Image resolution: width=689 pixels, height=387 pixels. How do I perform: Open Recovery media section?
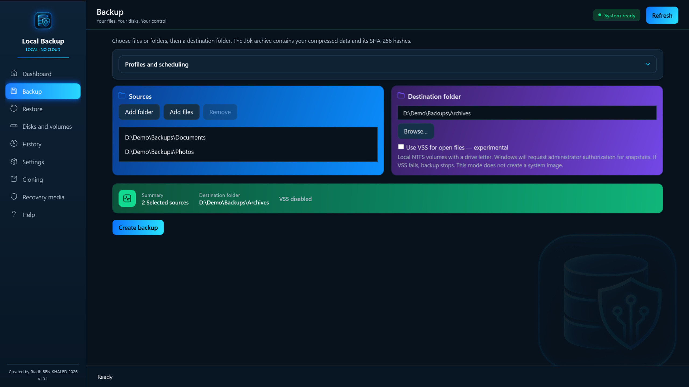point(43,197)
